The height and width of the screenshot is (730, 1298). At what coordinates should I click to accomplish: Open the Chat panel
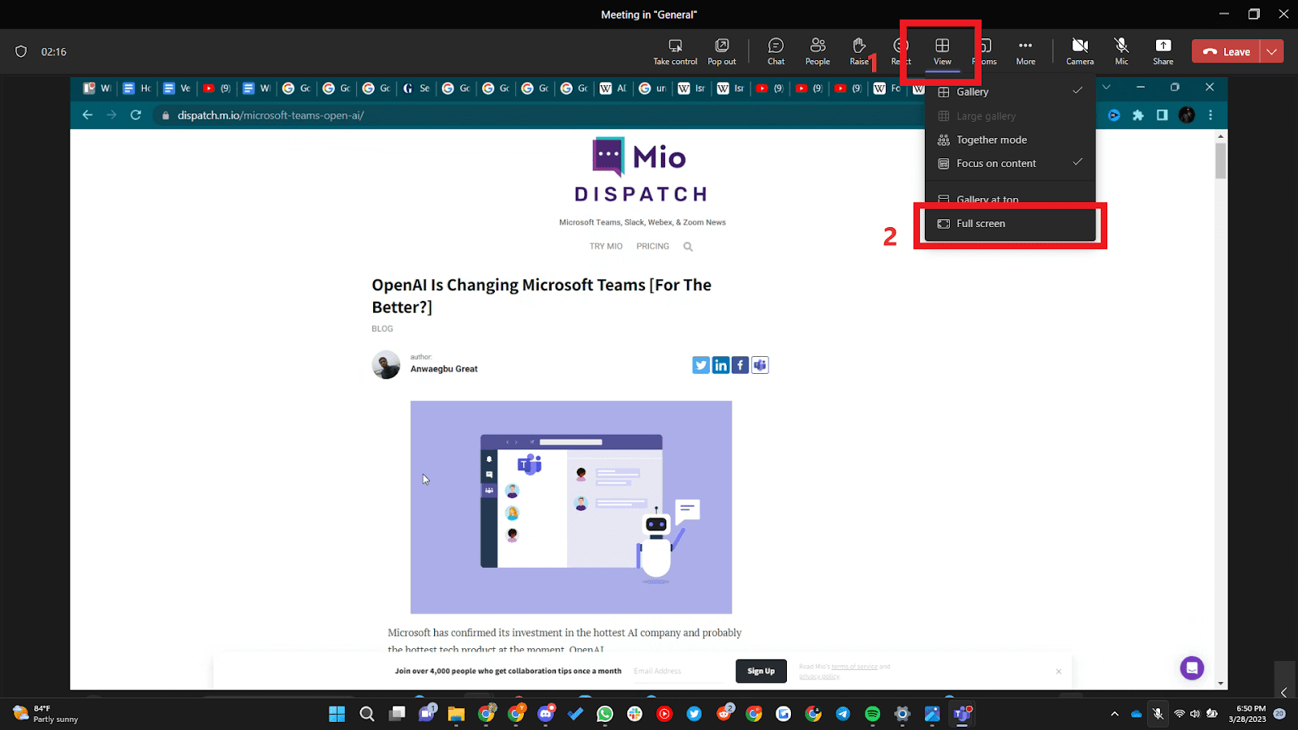point(776,50)
